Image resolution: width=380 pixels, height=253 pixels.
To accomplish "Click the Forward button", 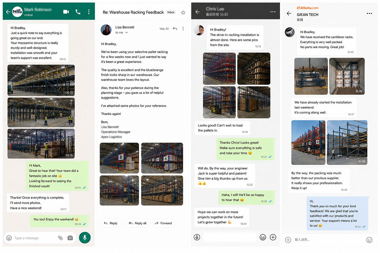I will click(x=163, y=223).
